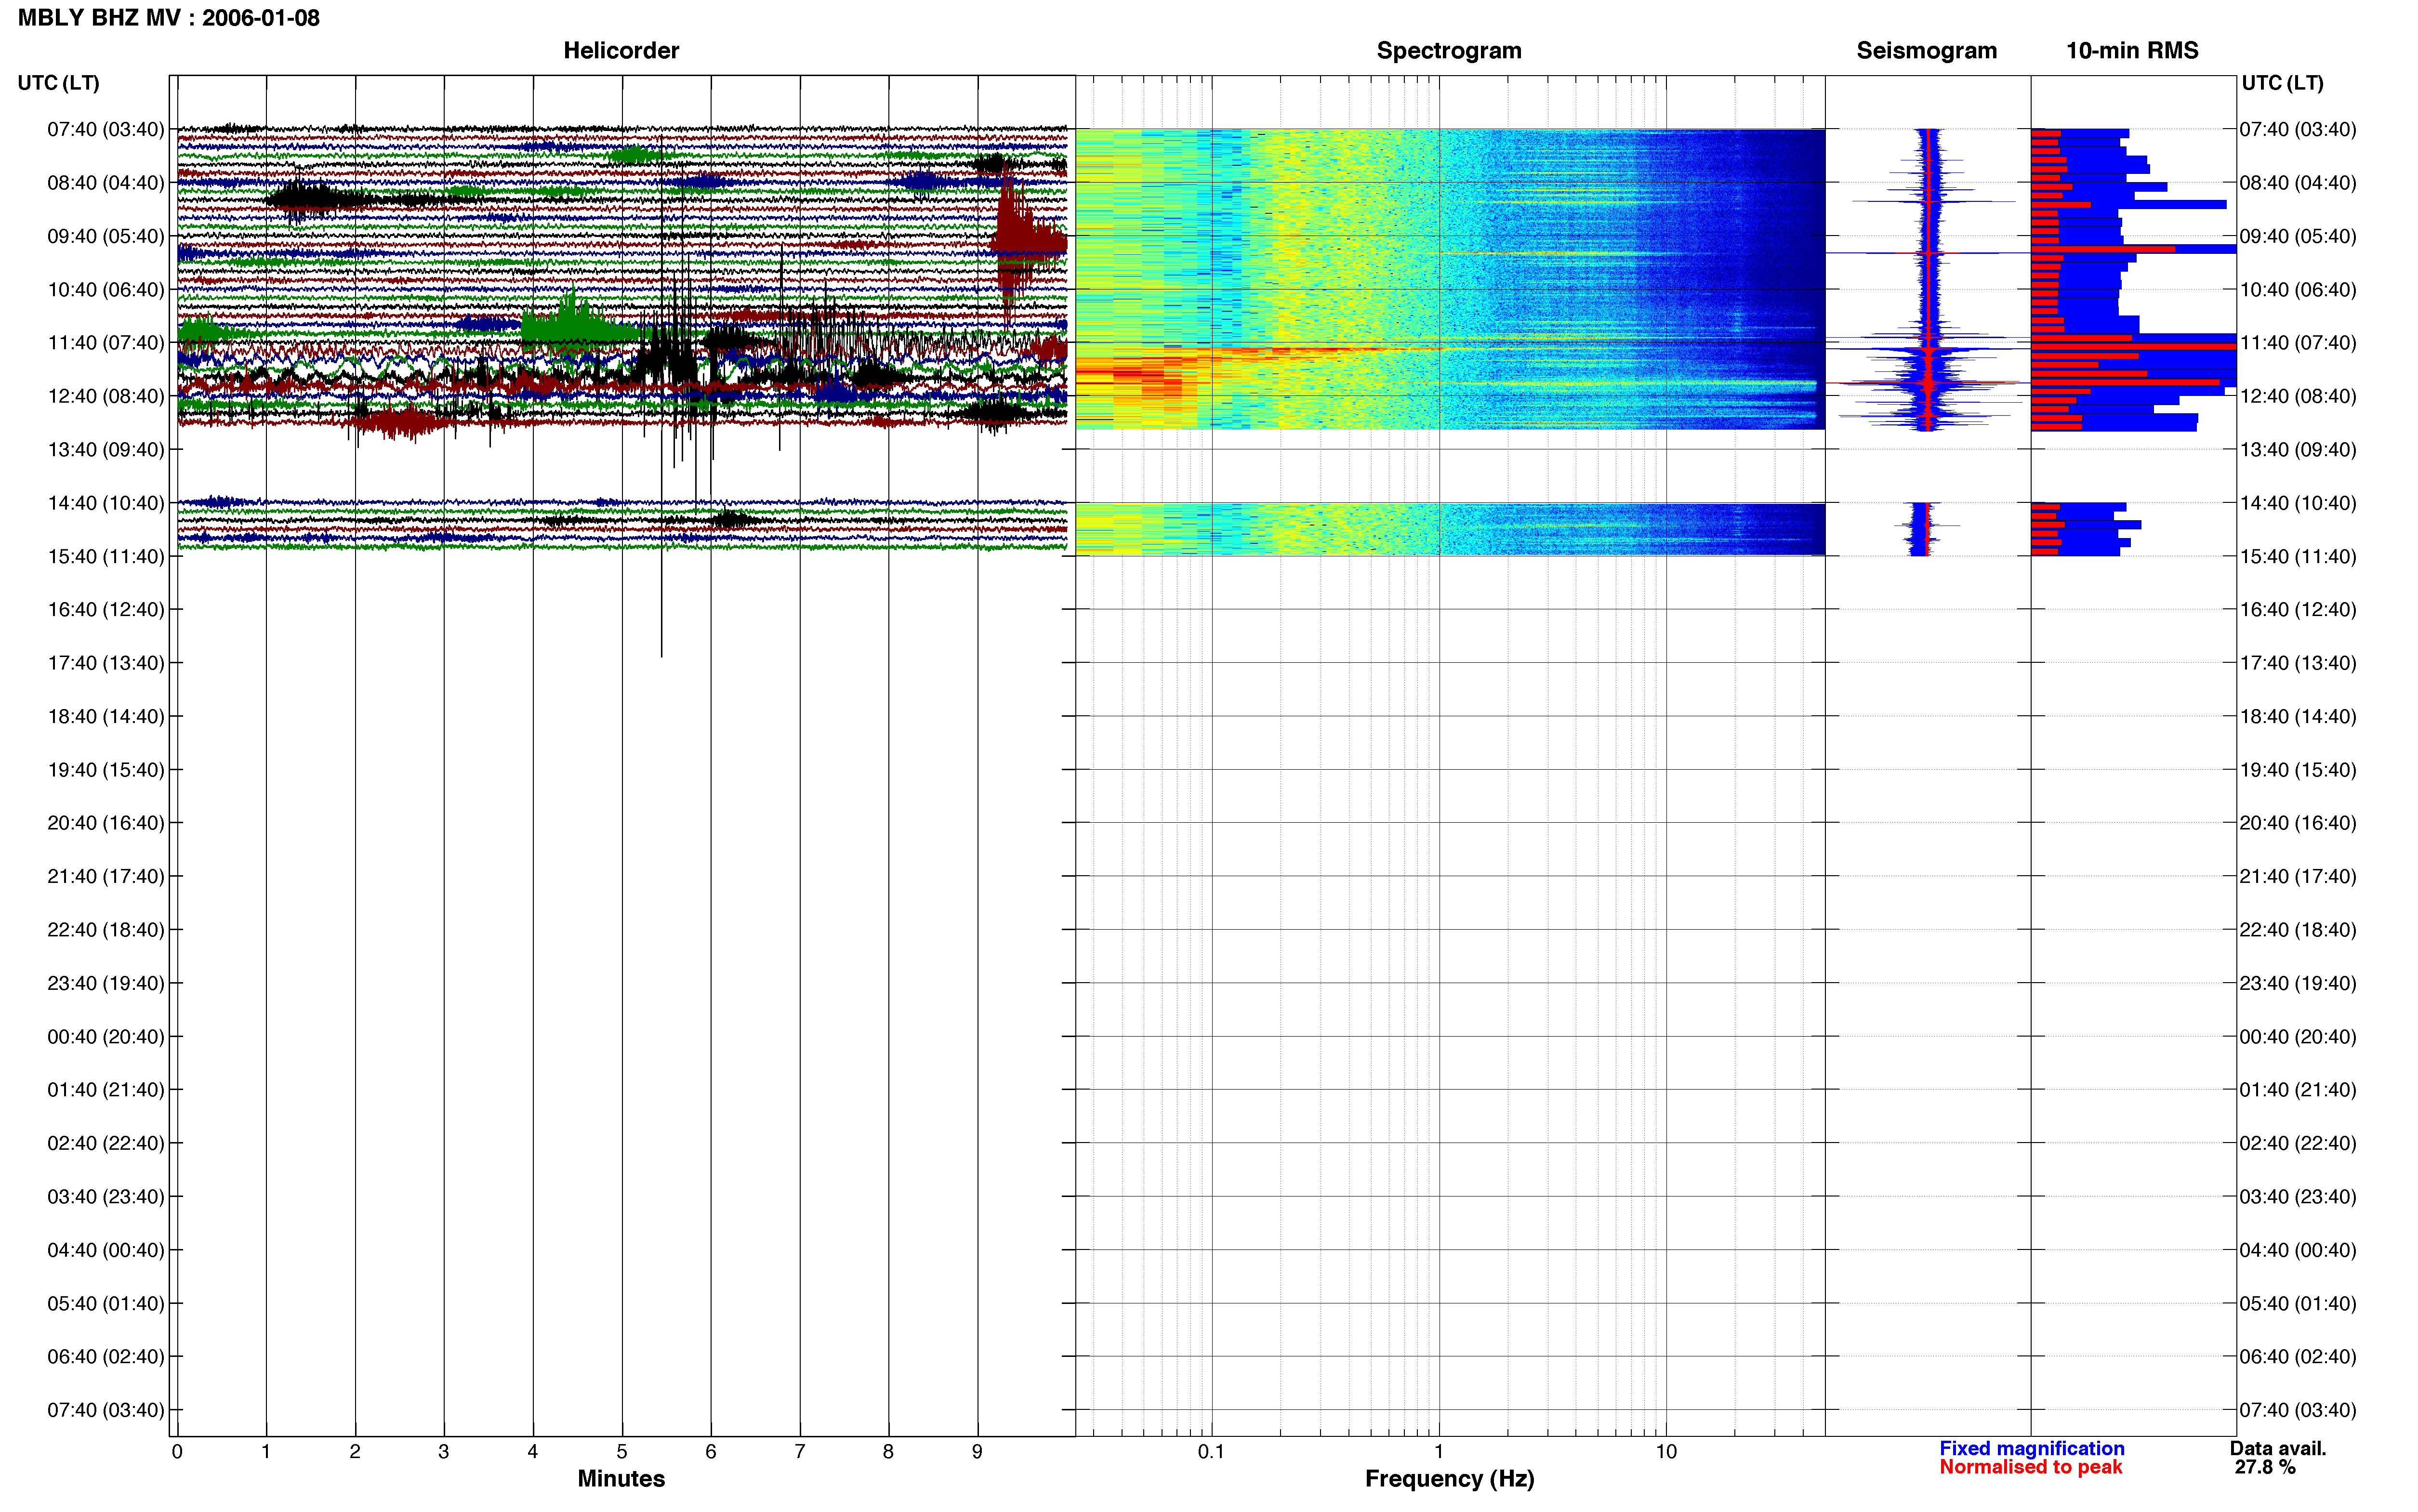2418x1512 pixels.
Task: Click the red Normalised to peak legend text
Action: [x=2030, y=1467]
